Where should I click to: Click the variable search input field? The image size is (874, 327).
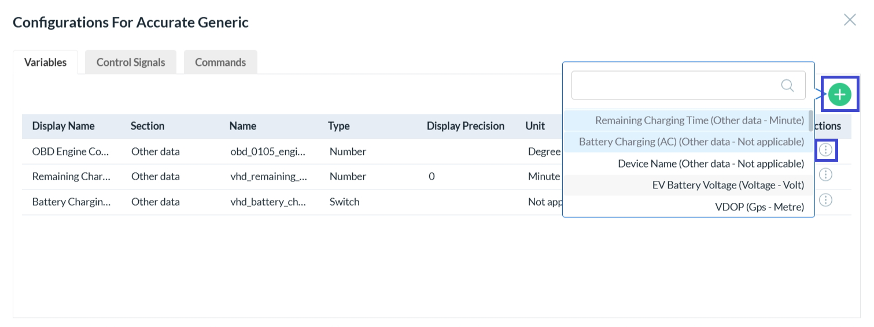[x=674, y=86]
